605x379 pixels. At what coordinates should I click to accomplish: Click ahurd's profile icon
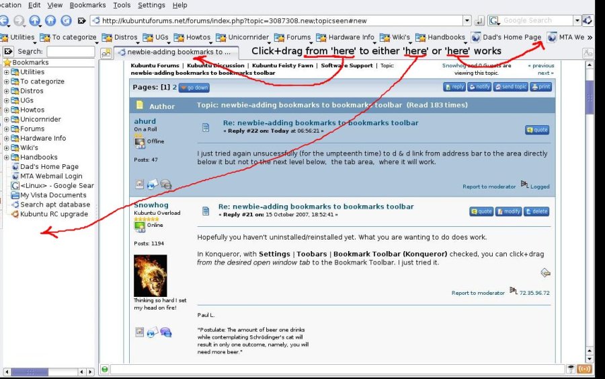(140, 184)
